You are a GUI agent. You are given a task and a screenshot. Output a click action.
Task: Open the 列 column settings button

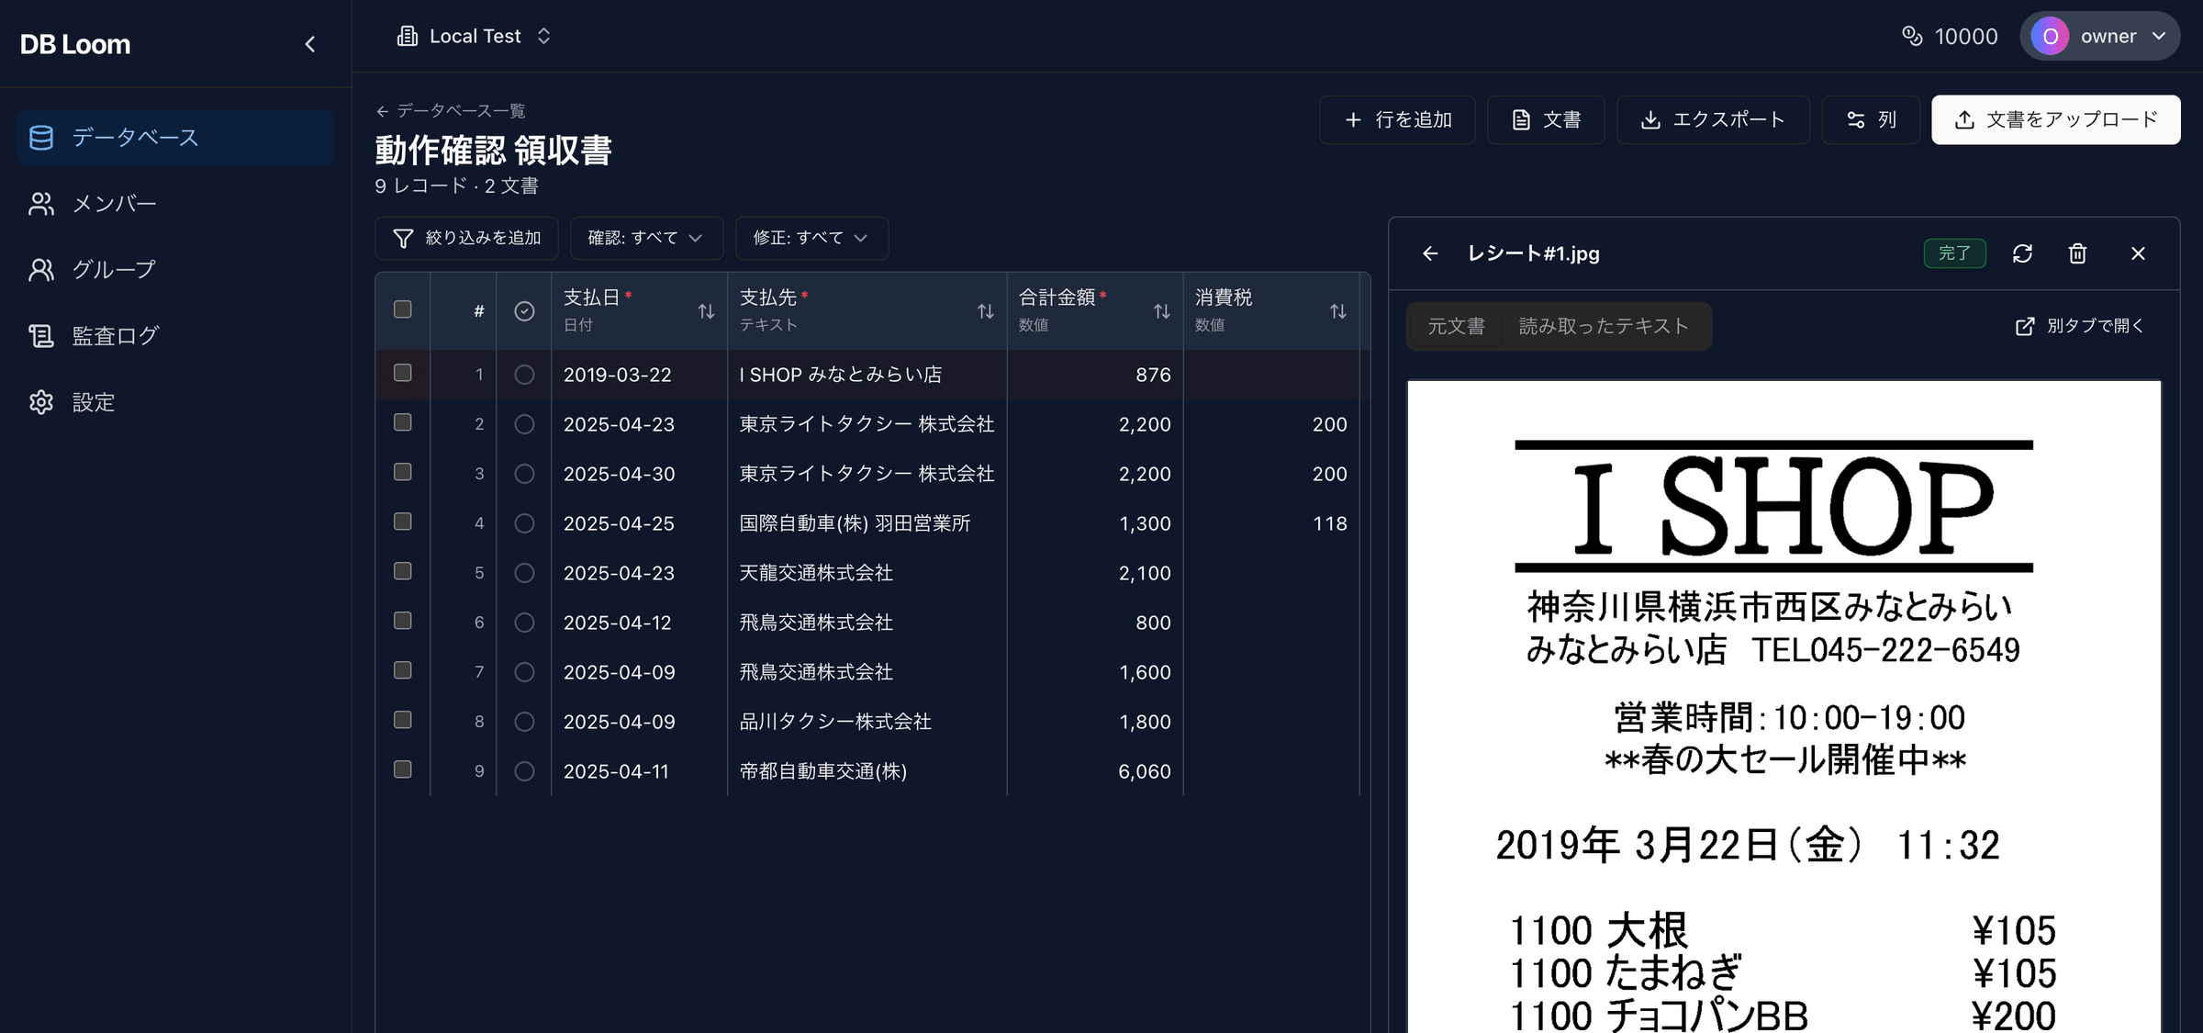[1871, 120]
